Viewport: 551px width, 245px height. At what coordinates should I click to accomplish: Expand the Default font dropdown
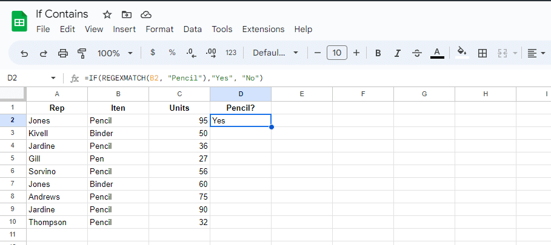coord(276,53)
